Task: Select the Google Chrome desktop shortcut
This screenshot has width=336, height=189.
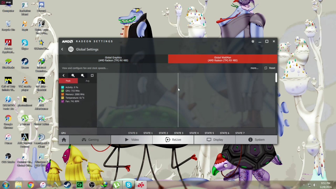Action: [8, 122]
